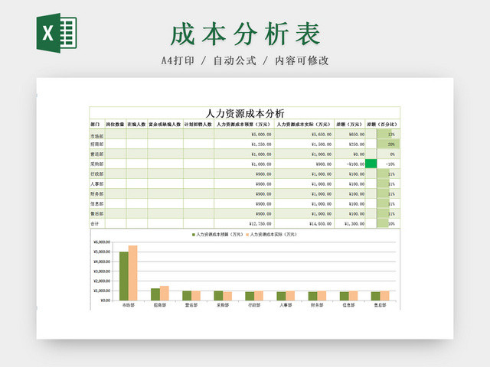Select the ¥250.00 difference cell
This screenshot has width=490, height=367.
coord(349,145)
